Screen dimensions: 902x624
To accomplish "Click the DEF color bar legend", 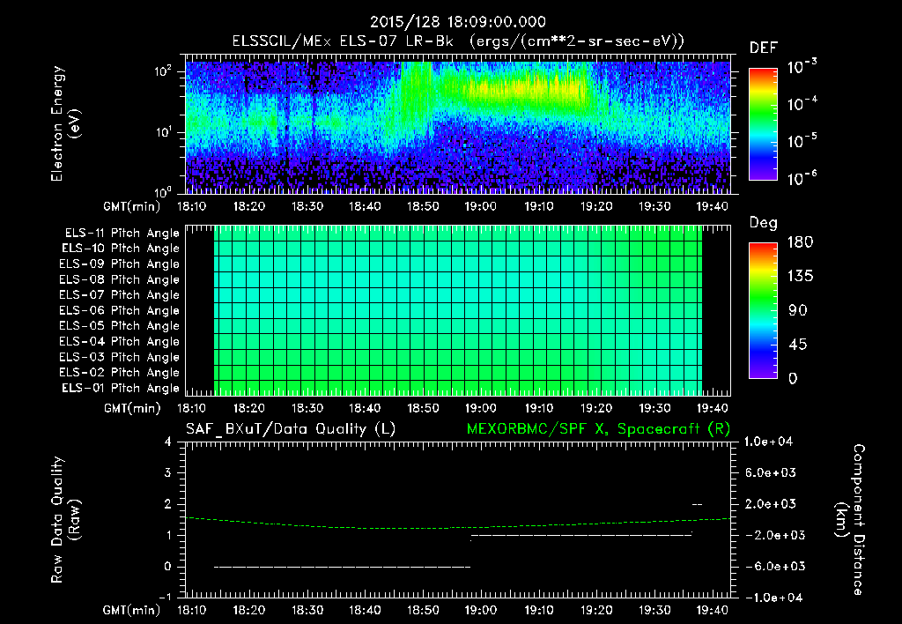I will tap(763, 123).
